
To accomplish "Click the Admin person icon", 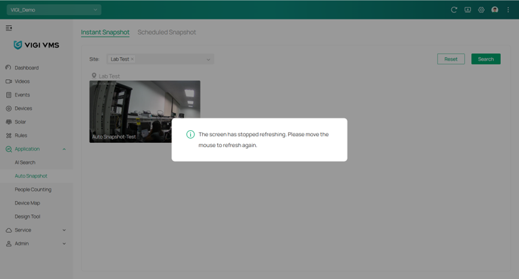I will 8,244.
